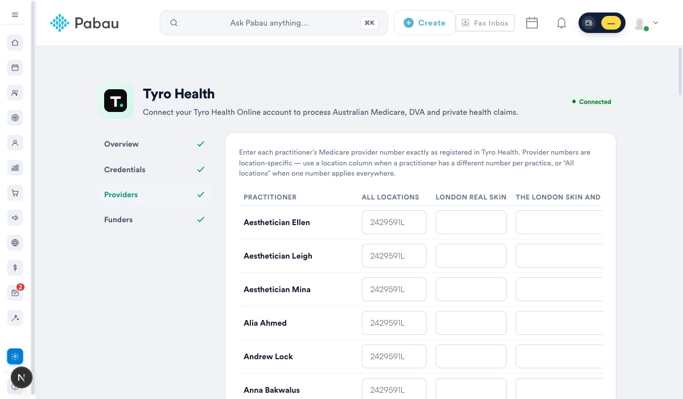The width and height of the screenshot is (683, 399).
Task: Click London Real Skin field for Alia Ahmed
Action: (x=471, y=323)
